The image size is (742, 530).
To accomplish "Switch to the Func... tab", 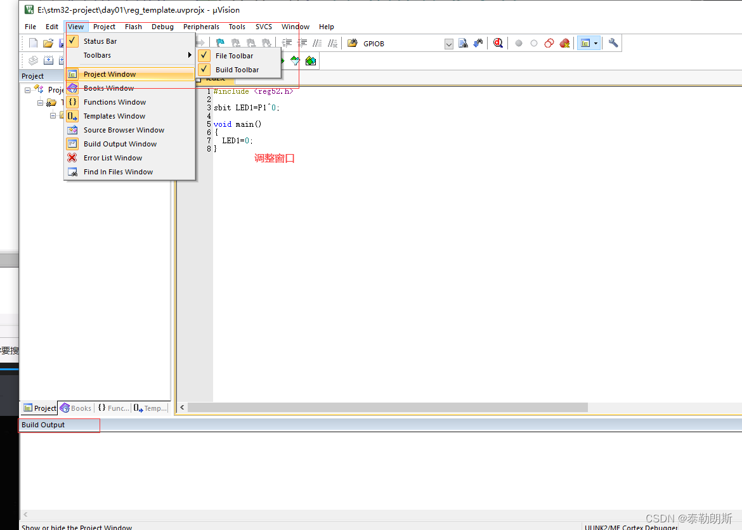I will pyautogui.click(x=113, y=408).
